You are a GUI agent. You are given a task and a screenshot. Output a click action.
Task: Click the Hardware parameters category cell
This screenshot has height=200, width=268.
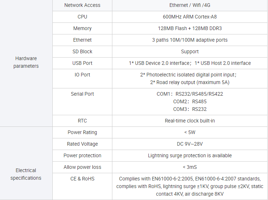(x=26, y=62)
